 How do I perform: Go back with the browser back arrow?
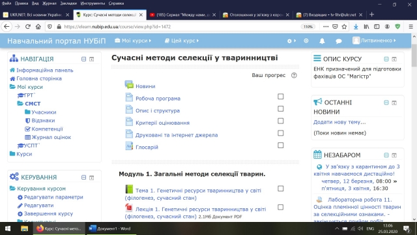tap(7, 27)
